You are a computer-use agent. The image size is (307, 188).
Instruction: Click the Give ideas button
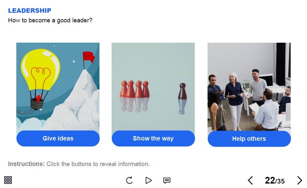point(58,139)
